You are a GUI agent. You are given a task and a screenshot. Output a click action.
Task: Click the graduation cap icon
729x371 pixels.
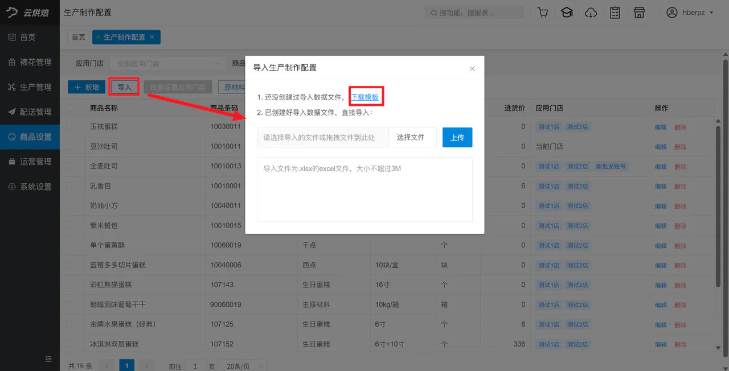pyautogui.click(x=567, y=13)
